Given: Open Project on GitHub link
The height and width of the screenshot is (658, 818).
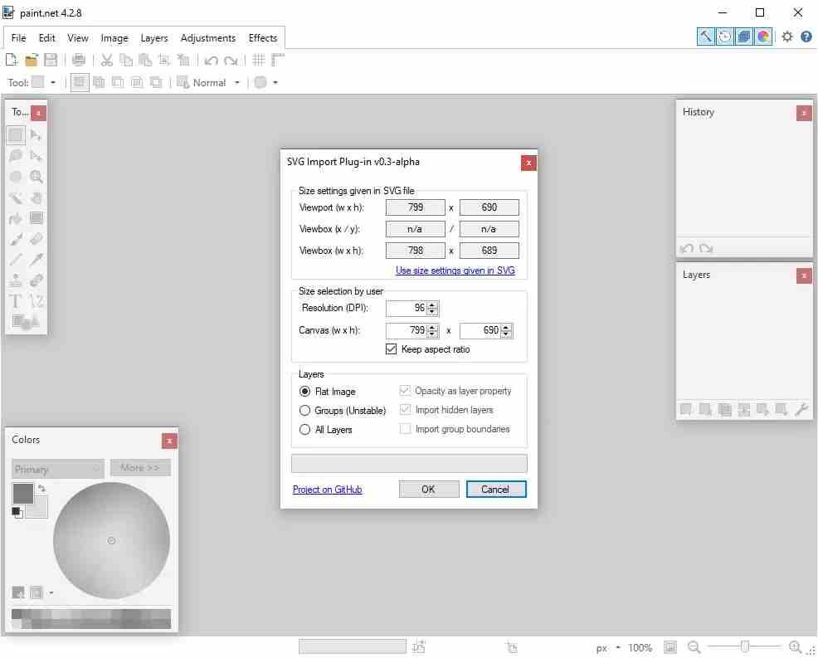Looking at the screenshot, I should click(x=327, y=490).
